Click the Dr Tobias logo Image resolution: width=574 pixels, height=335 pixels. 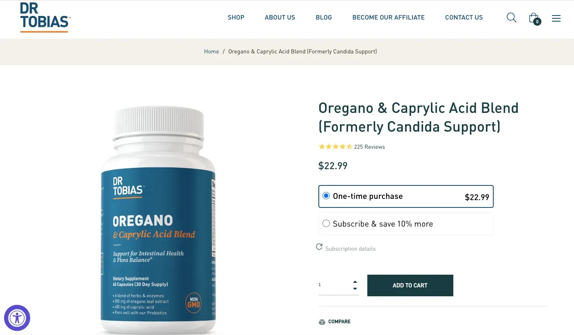[x=45, y=18]
